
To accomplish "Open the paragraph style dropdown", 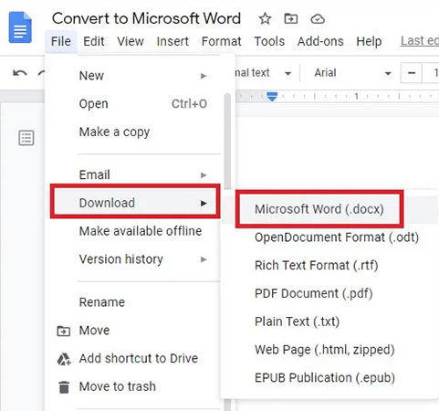I will 263,73.
